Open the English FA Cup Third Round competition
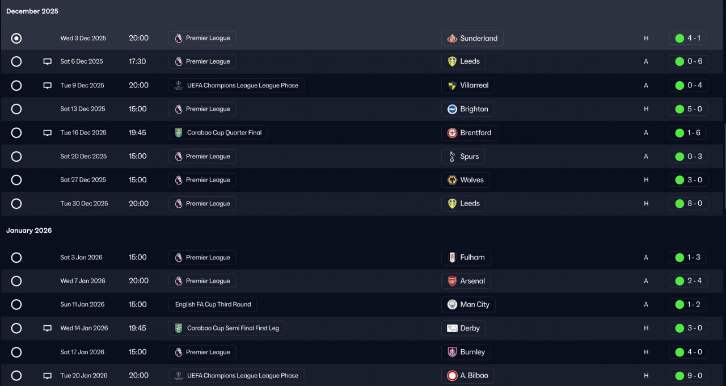The width and height of the screenshot is (726, 386). pos(213,305)
